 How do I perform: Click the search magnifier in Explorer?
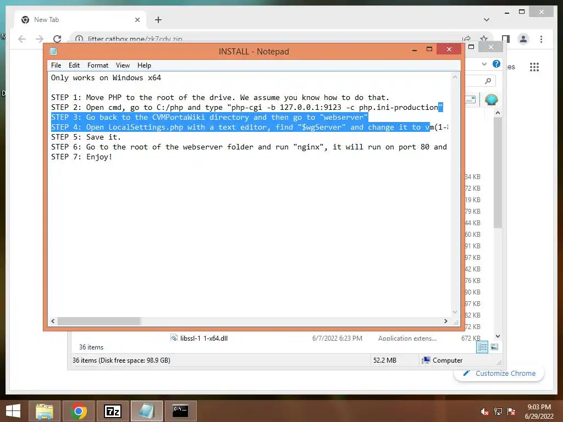click(x=488, y=81)
